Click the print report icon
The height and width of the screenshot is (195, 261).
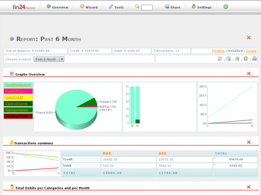254,59
